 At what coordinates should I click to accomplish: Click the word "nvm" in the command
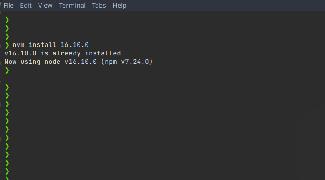coord(18,44)
